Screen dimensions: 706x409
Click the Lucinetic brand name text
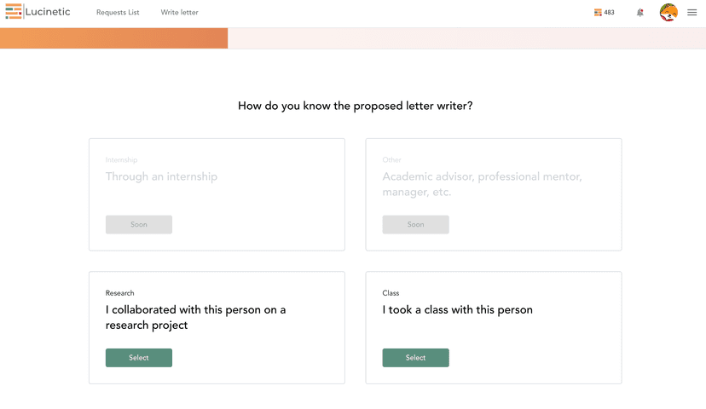click(49, 12)
